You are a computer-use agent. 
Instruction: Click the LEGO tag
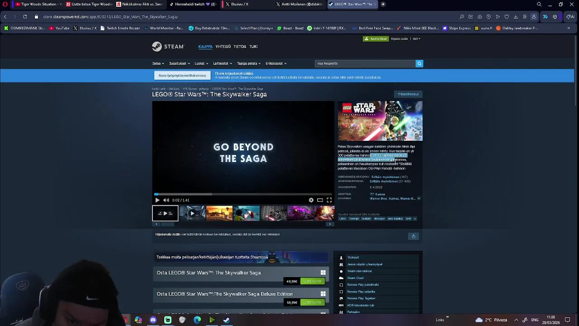(342, 219)
